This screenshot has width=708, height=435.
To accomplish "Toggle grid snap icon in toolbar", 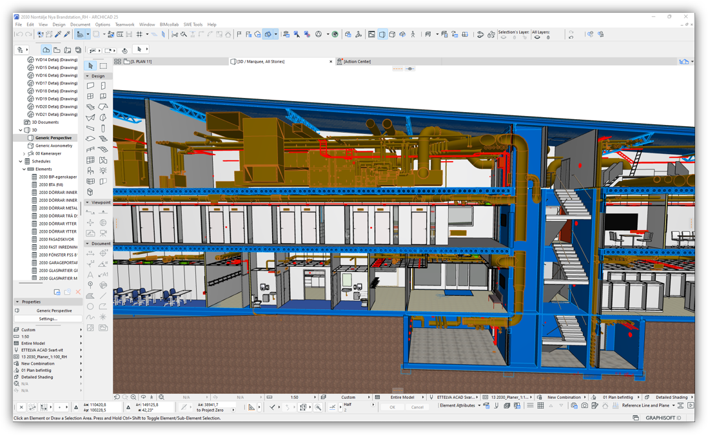I will coord(139,35).
